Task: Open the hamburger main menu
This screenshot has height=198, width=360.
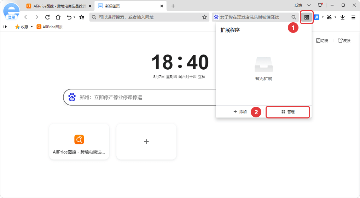Action: click(353, 17)
